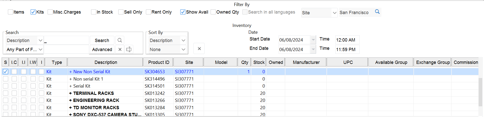484x117 pixels.
Task: Open the Site filter dropdown
Action: pos(335,13)
